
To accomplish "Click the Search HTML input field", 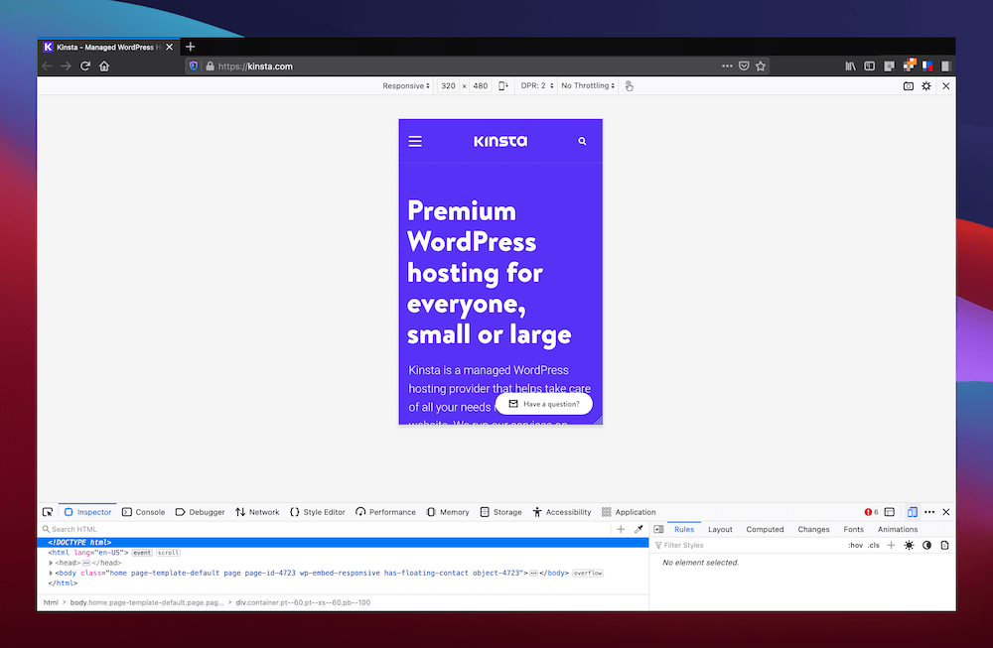I will (99, 529).
